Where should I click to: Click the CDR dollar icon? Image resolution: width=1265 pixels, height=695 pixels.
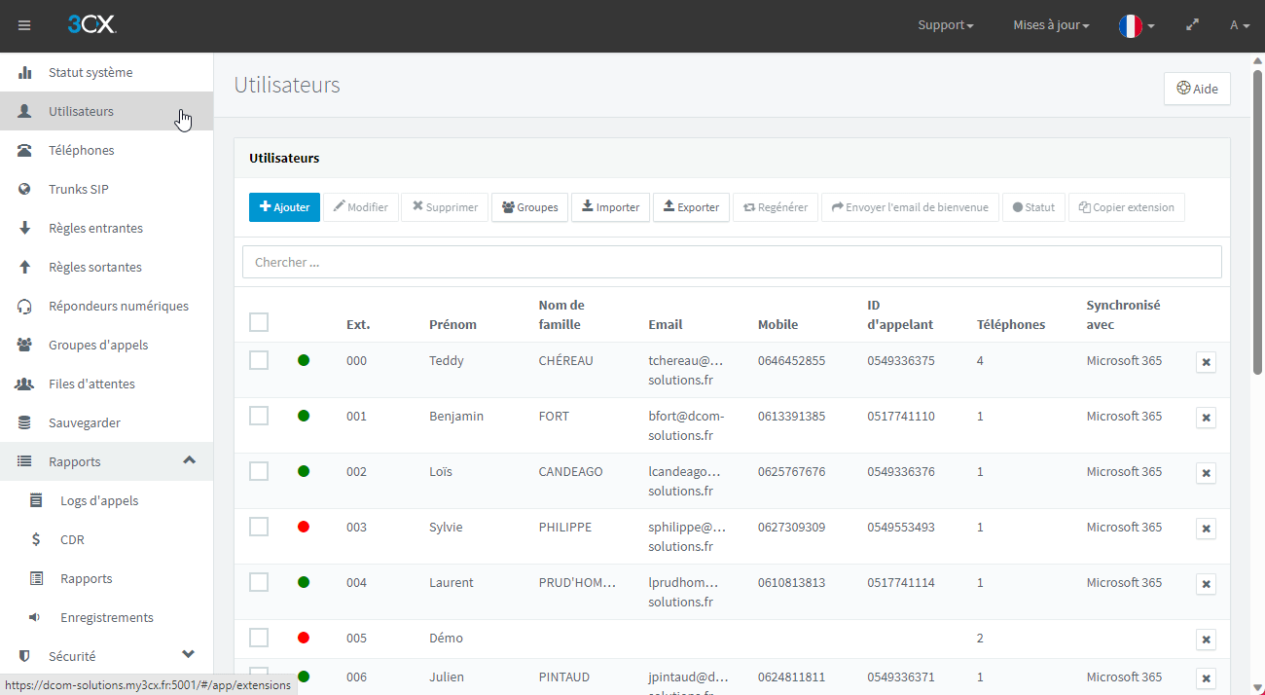[x=36, y=539]
